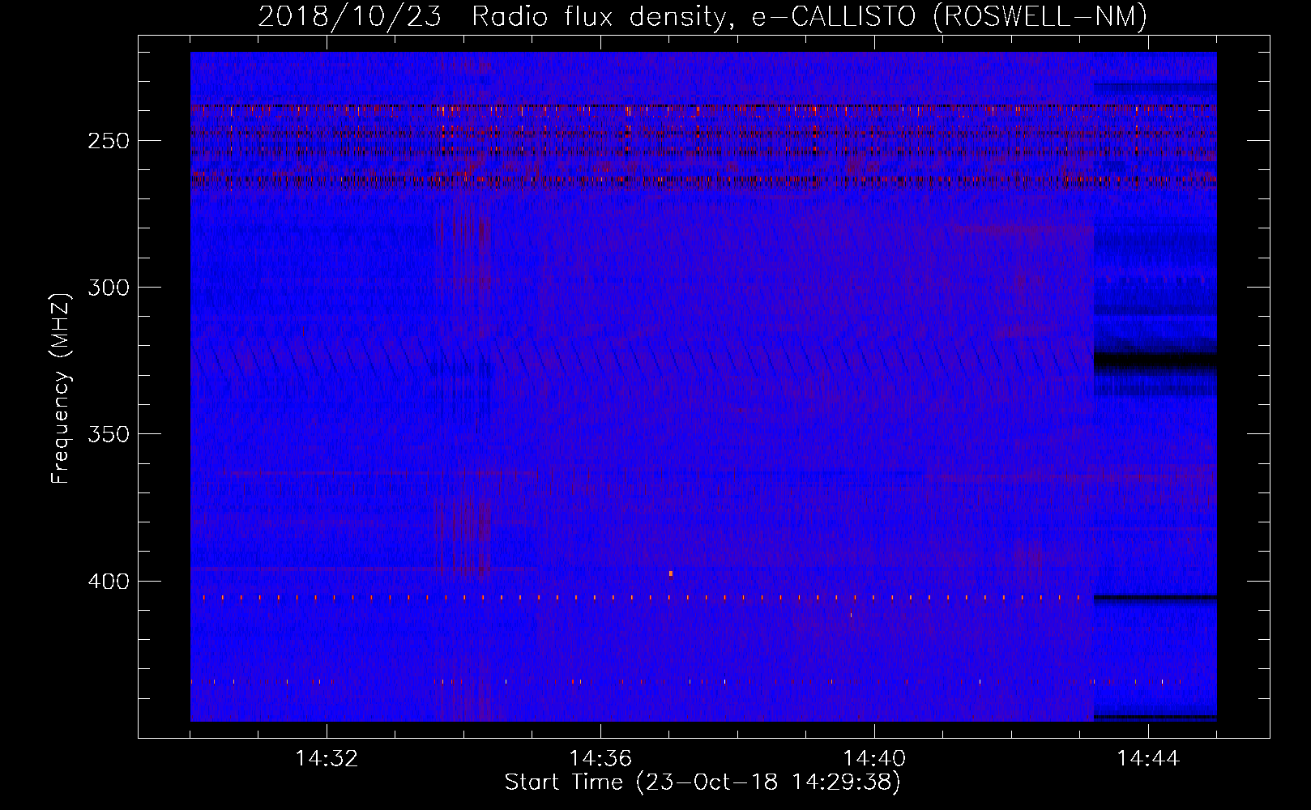Click the 14:44 time tick label
The height and width of the screenshot is (810, 1311).
pyautogui.click(x=1148, y=759)
